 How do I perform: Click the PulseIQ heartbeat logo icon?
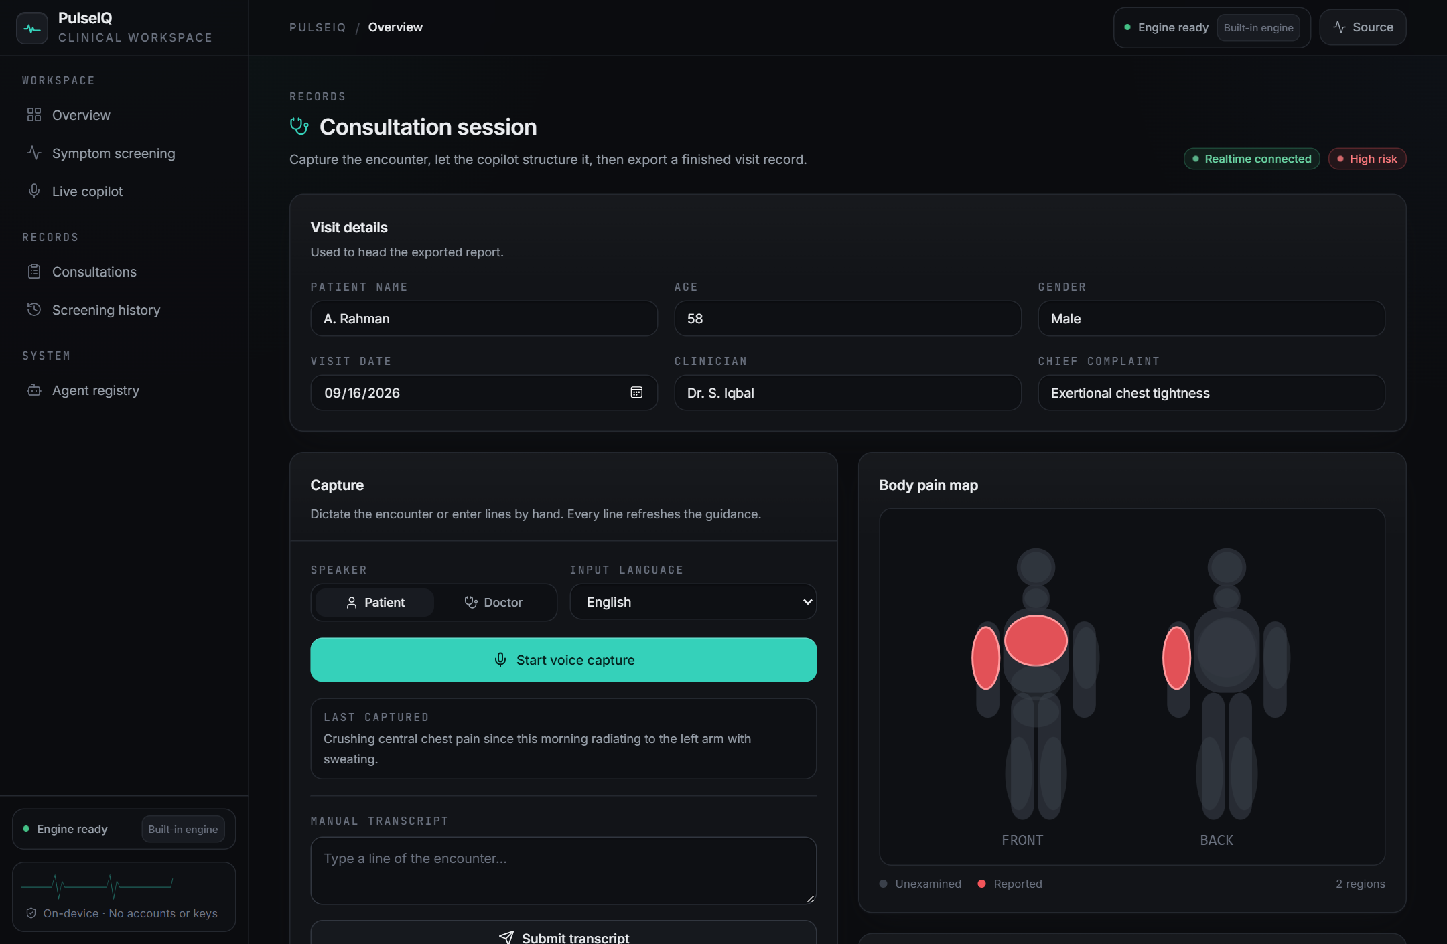[x=32, y=28]
